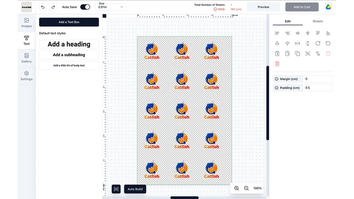
Task: Duplicate the selected item
Action: pyautogui.click(x=297, y=54)
